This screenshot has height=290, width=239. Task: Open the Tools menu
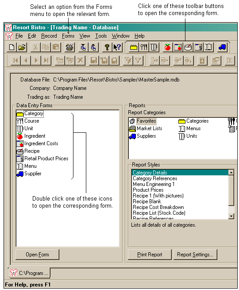click(x=101, y=36)
